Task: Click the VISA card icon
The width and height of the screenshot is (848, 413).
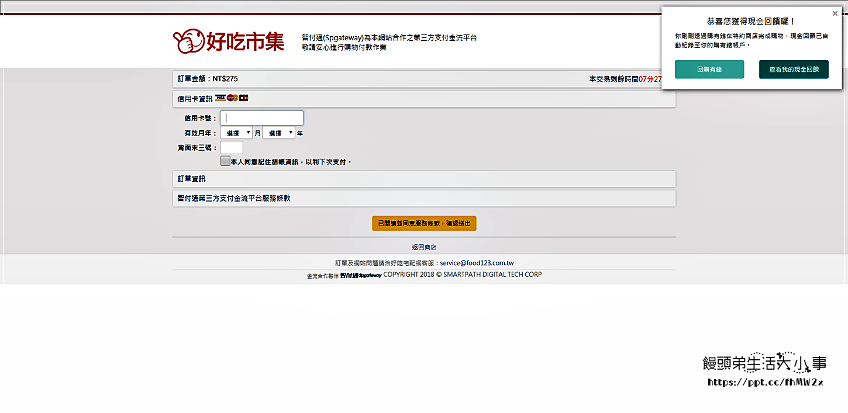Action: click(220, 98)
